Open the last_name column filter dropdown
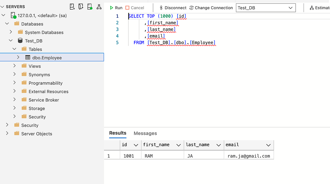The height and width of the screenshot is (184, 330). 218,145
